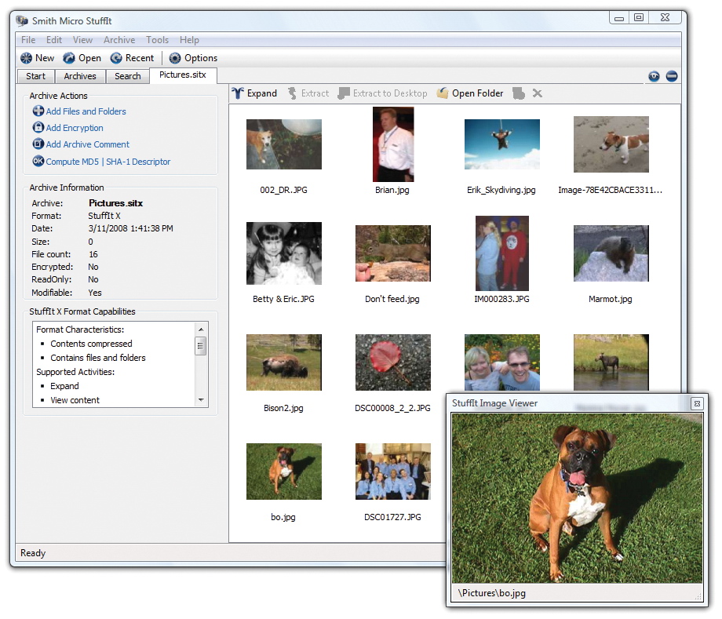The image size is (722, 619).
Task: Select the Pictures.sitx tab
Action: coord(183,75)
